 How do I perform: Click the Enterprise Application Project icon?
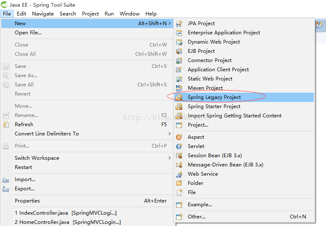point(179,33)
